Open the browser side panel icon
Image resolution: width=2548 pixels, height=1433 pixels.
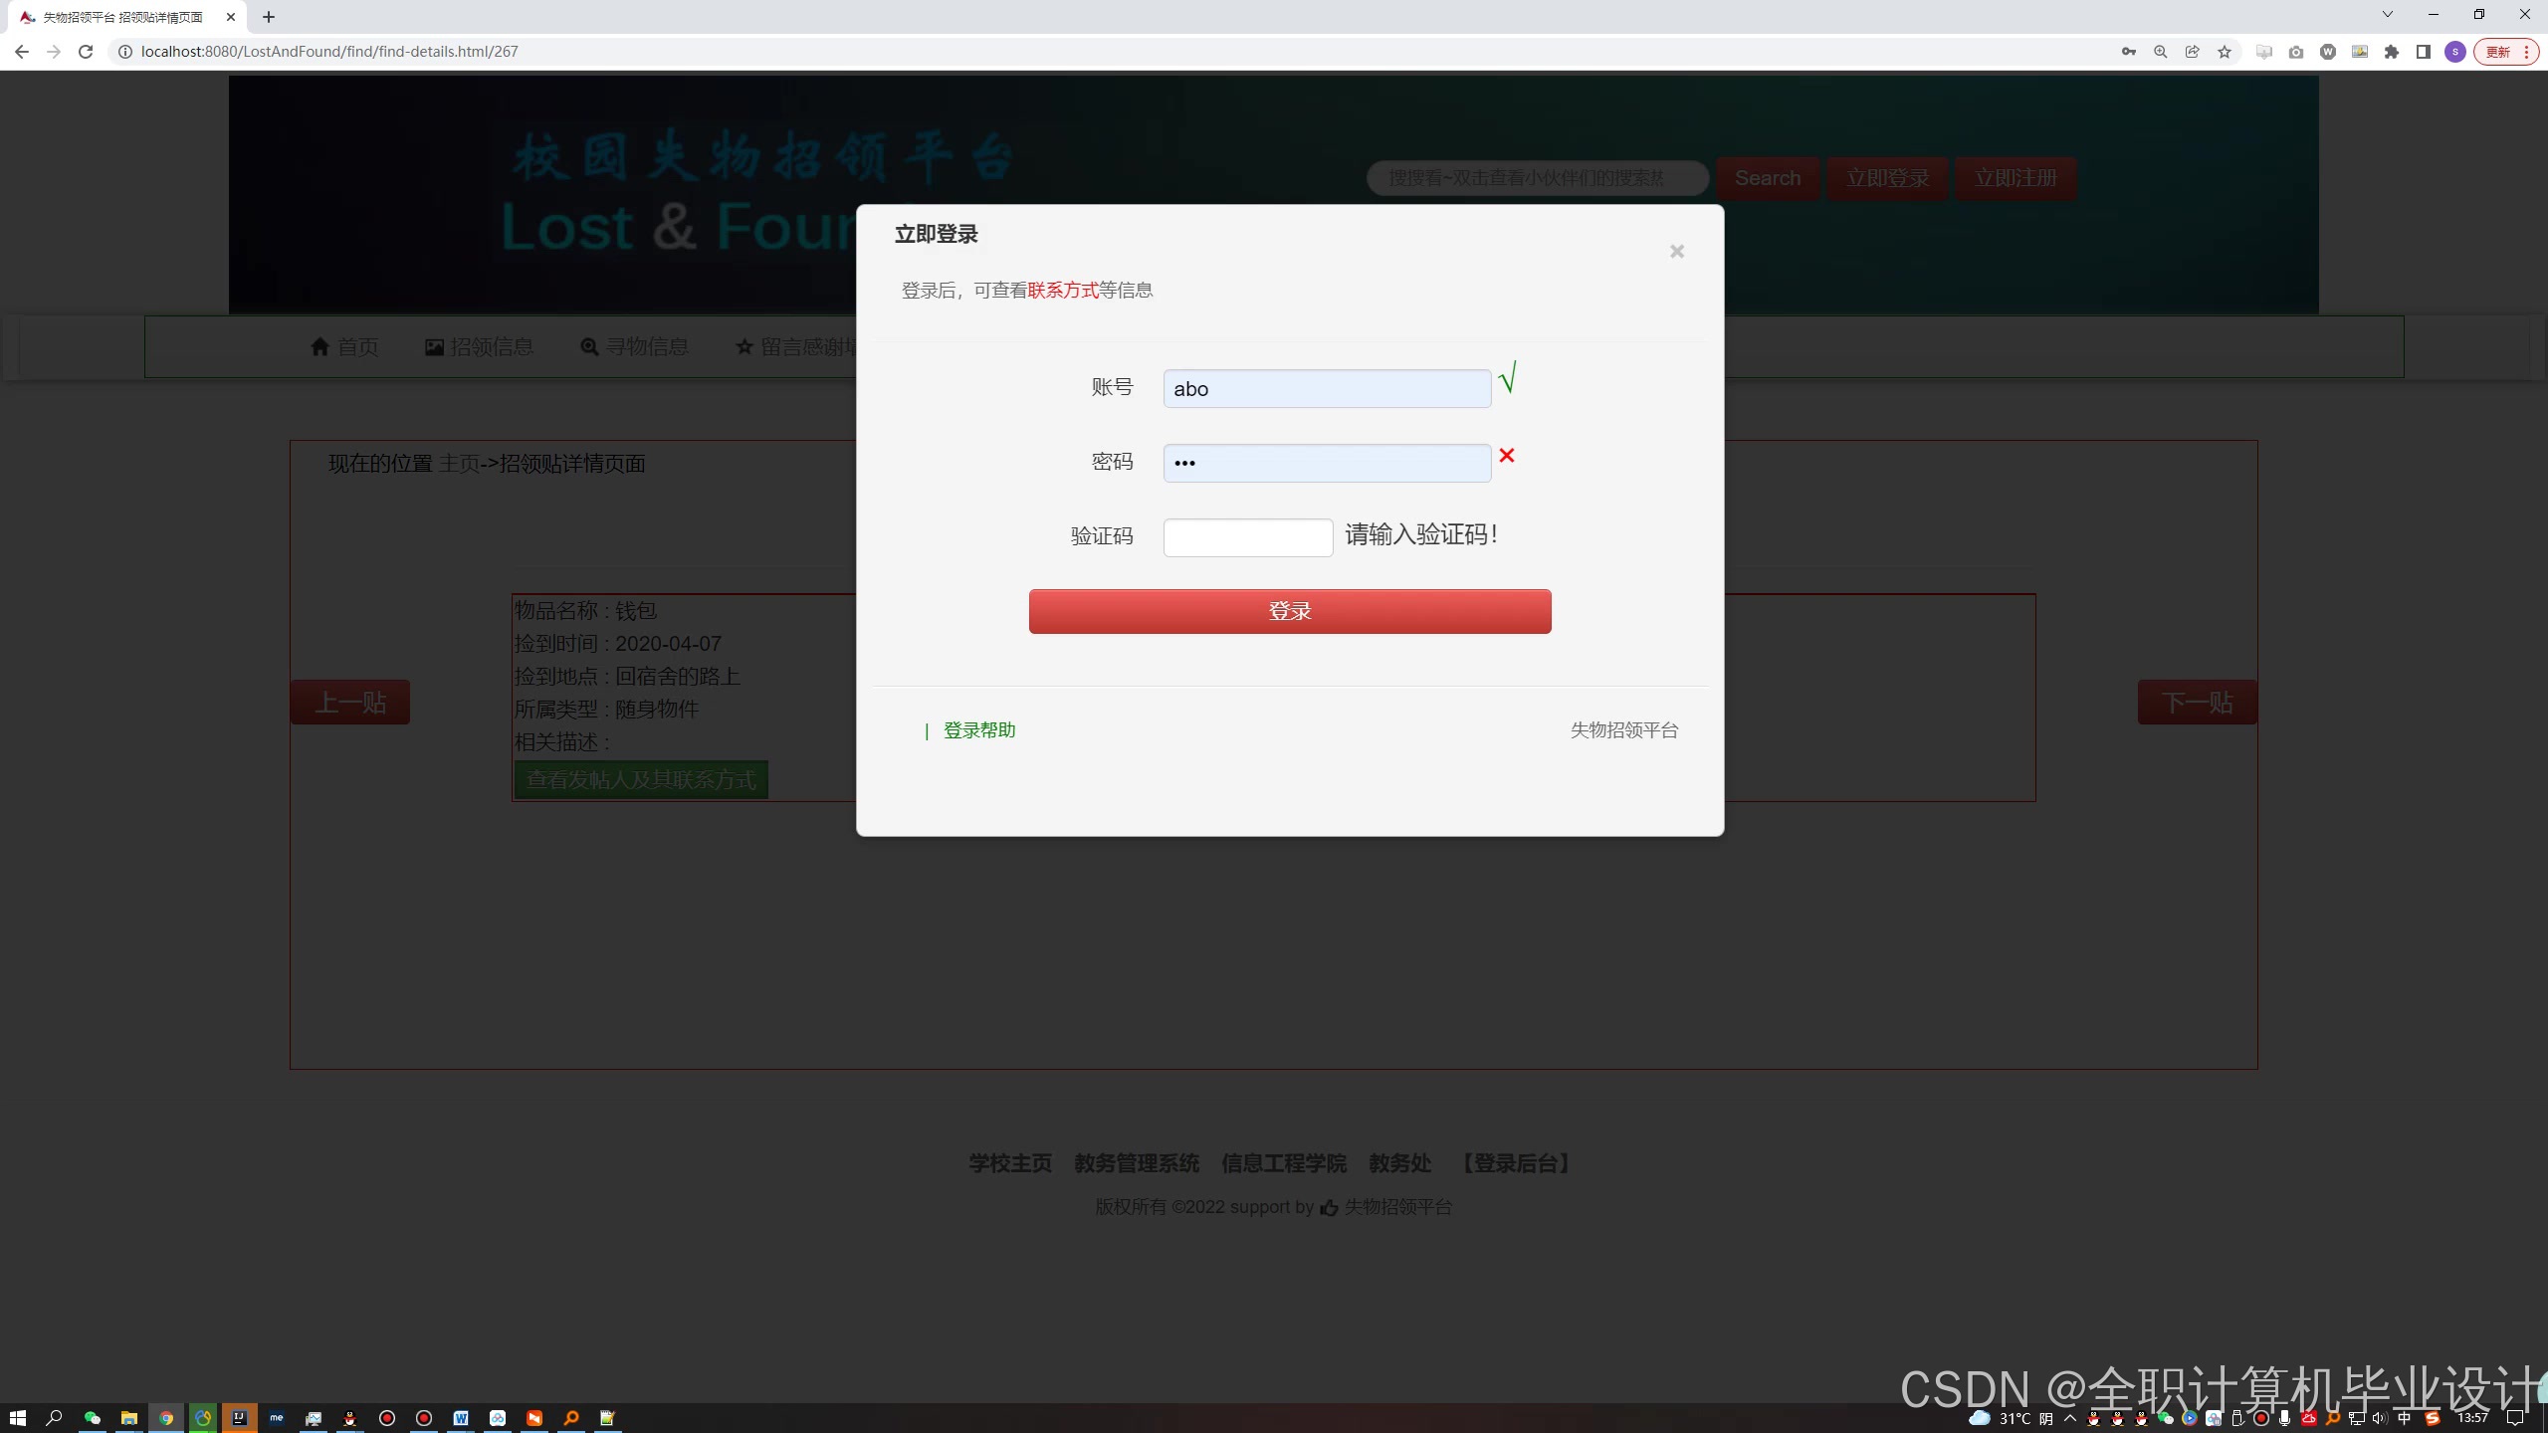click(x=2424, y=52)
